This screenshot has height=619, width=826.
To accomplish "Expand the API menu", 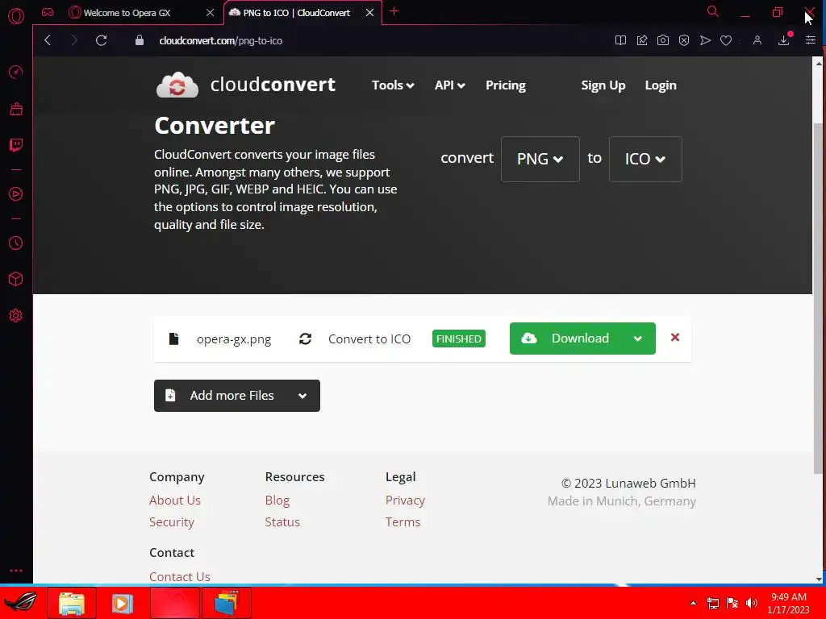I will point(449,85).
